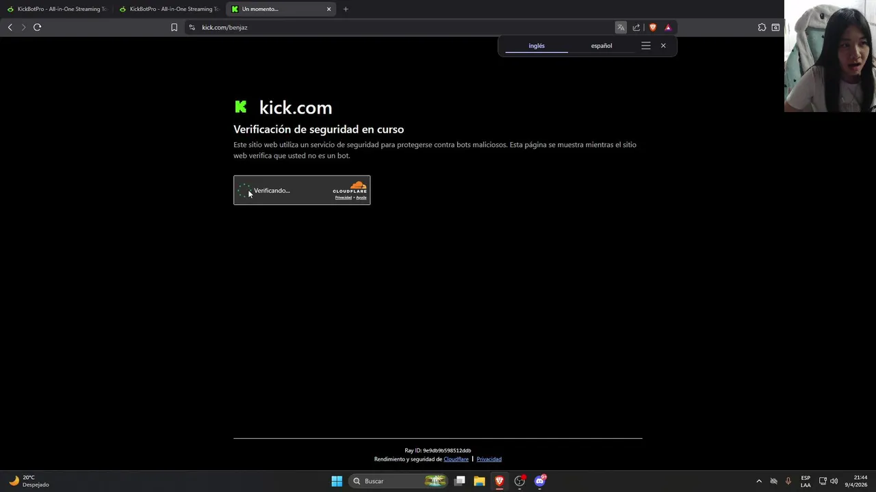Click 'Verificación de seguridad en curso' heading

(x=318, y=129)
